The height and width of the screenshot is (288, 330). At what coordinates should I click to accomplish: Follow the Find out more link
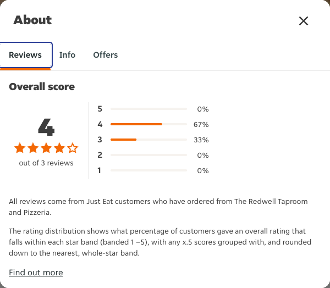click(x=36, y=273)
